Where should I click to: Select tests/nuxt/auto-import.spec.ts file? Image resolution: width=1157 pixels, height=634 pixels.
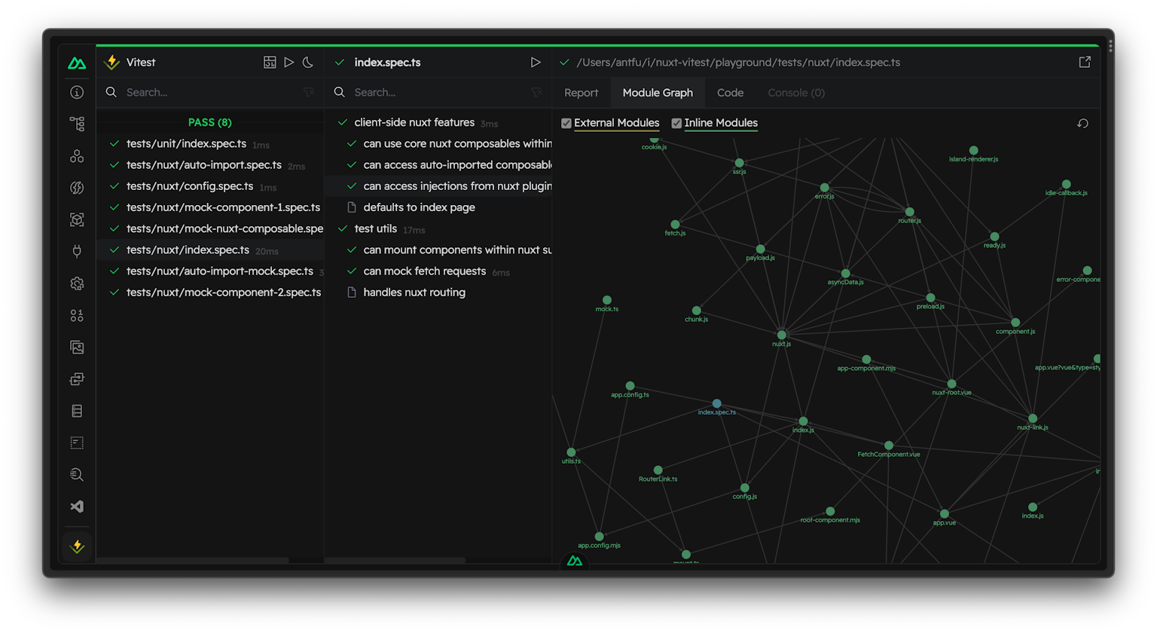pos(210,165)
